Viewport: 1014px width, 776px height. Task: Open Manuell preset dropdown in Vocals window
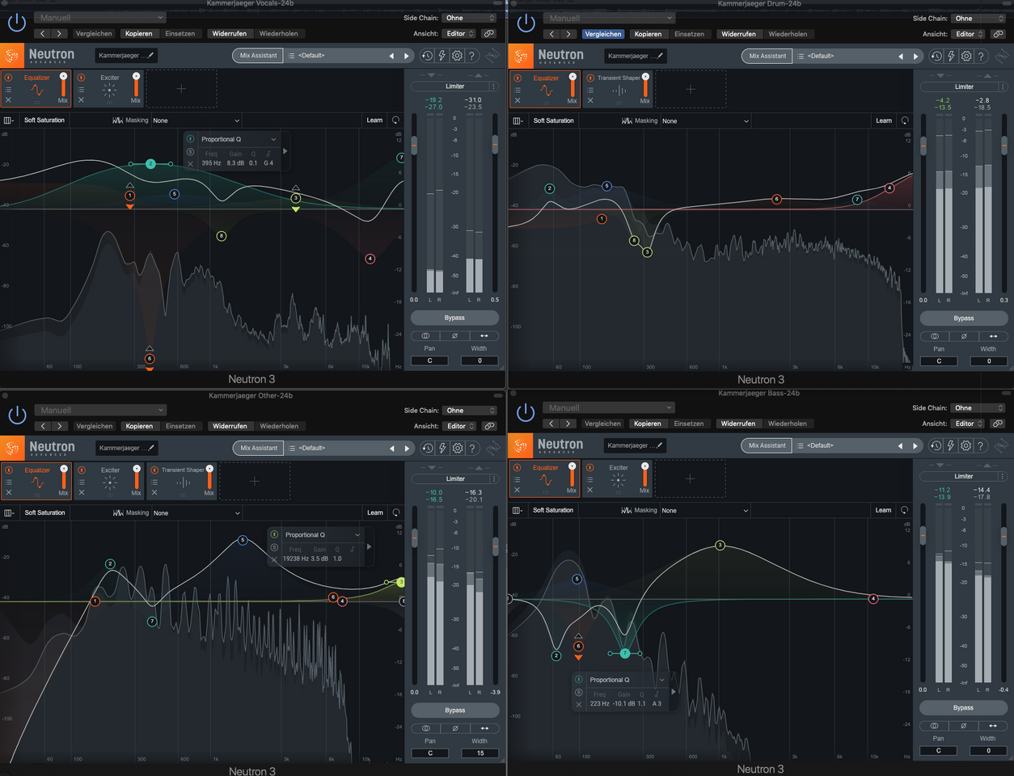click(x=100, y=17)
